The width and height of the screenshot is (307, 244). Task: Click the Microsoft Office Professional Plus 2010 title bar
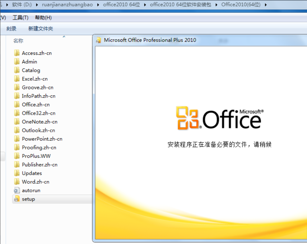(200, 40)
